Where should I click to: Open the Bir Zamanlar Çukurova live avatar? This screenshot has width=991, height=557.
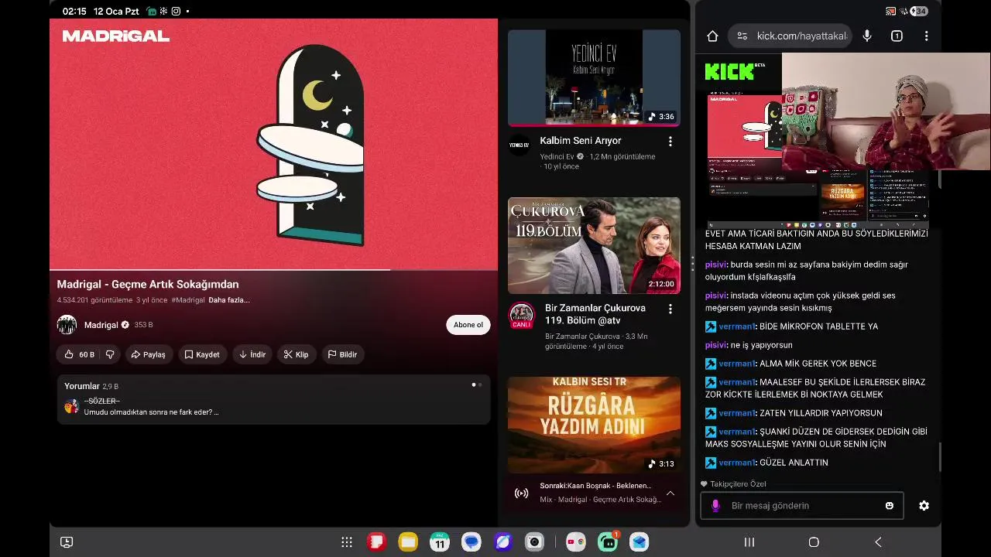pyautogui.click(x=522, y=316)
